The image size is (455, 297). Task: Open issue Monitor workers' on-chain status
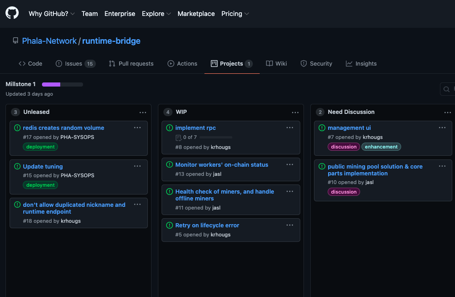[222, 164]
